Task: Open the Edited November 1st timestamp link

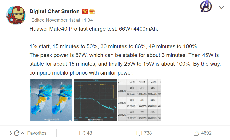Action: [62, 20]
